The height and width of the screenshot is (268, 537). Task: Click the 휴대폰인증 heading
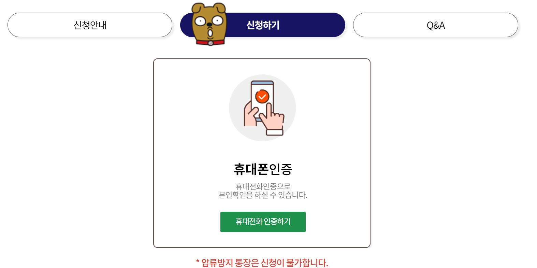coord(263,169)
